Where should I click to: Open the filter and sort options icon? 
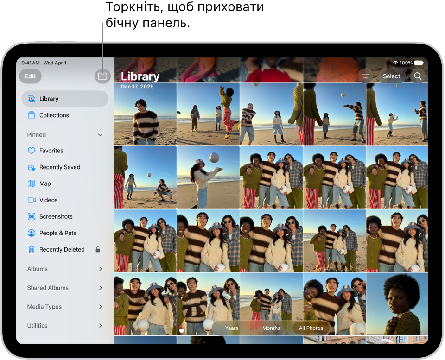pyautogui.click(x=365, y=76)
